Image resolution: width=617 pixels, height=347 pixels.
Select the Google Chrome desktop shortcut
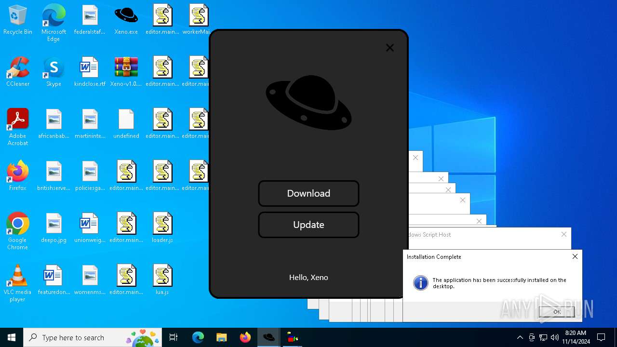point(18,231)
